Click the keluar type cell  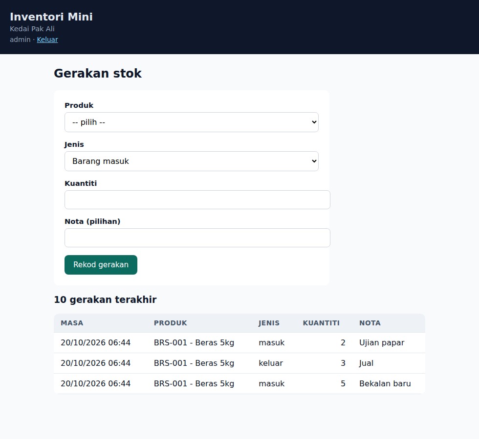[x=271, y=363]
